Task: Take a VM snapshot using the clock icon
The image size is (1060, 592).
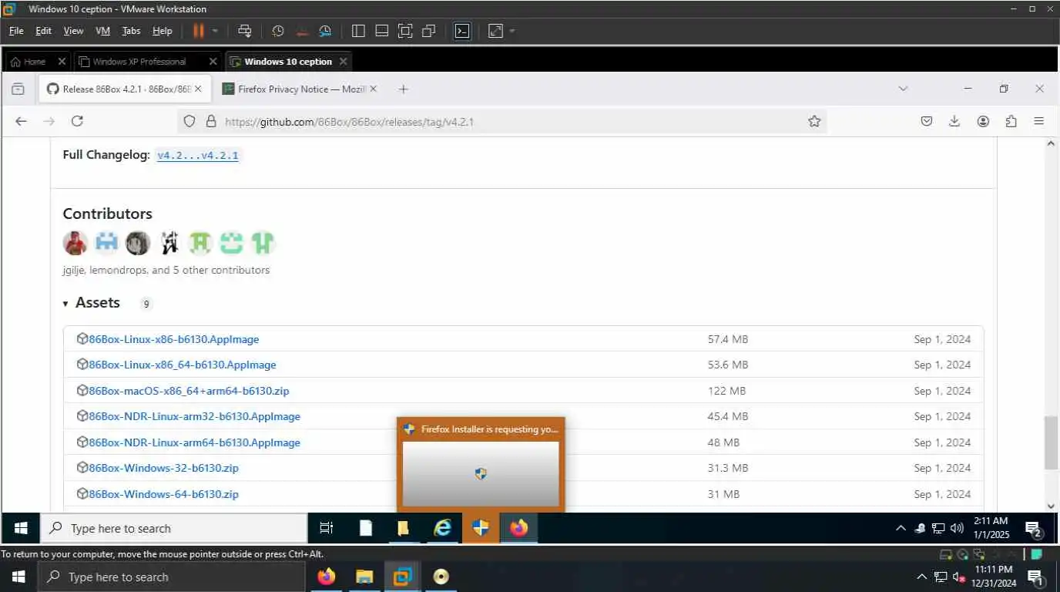Action: point(278,31)
